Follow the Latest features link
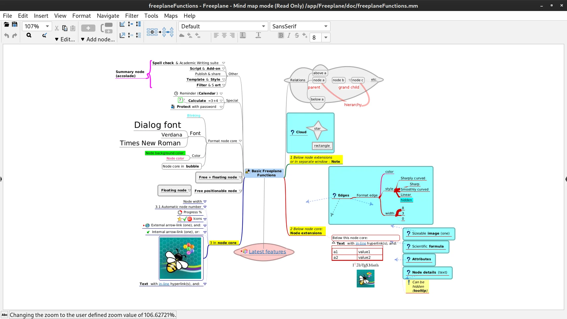 (x=267, y=252)
